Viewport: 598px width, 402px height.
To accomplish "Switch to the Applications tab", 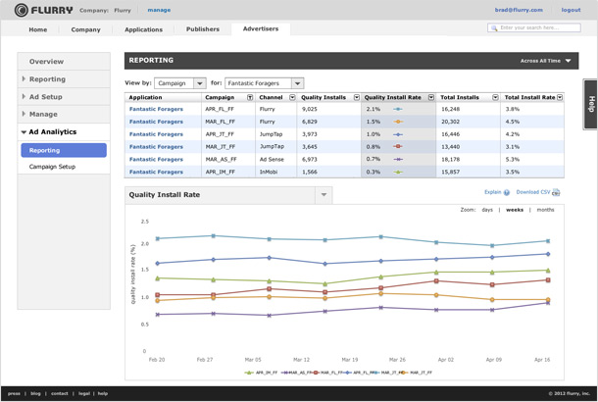I will pos(144,29).
